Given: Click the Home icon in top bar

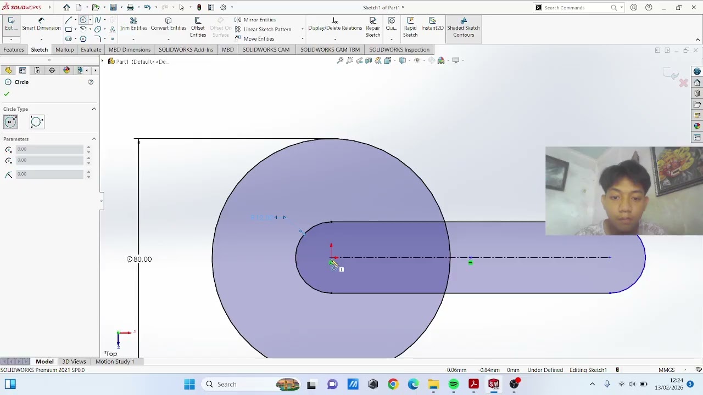Looking at the screenshot, I should pos(66,8).
